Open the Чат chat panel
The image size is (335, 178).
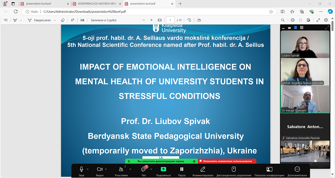pyautogui.click(x=144, y=171)
